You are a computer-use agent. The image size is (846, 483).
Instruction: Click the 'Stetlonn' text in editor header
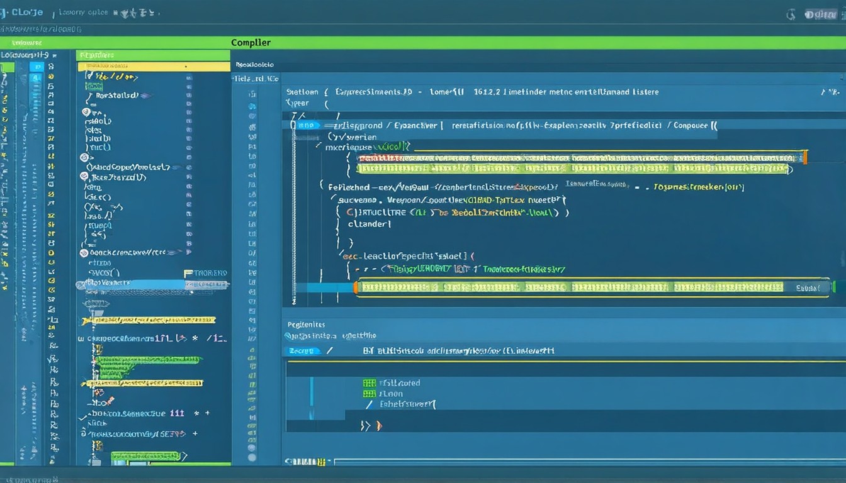point(302,92)
